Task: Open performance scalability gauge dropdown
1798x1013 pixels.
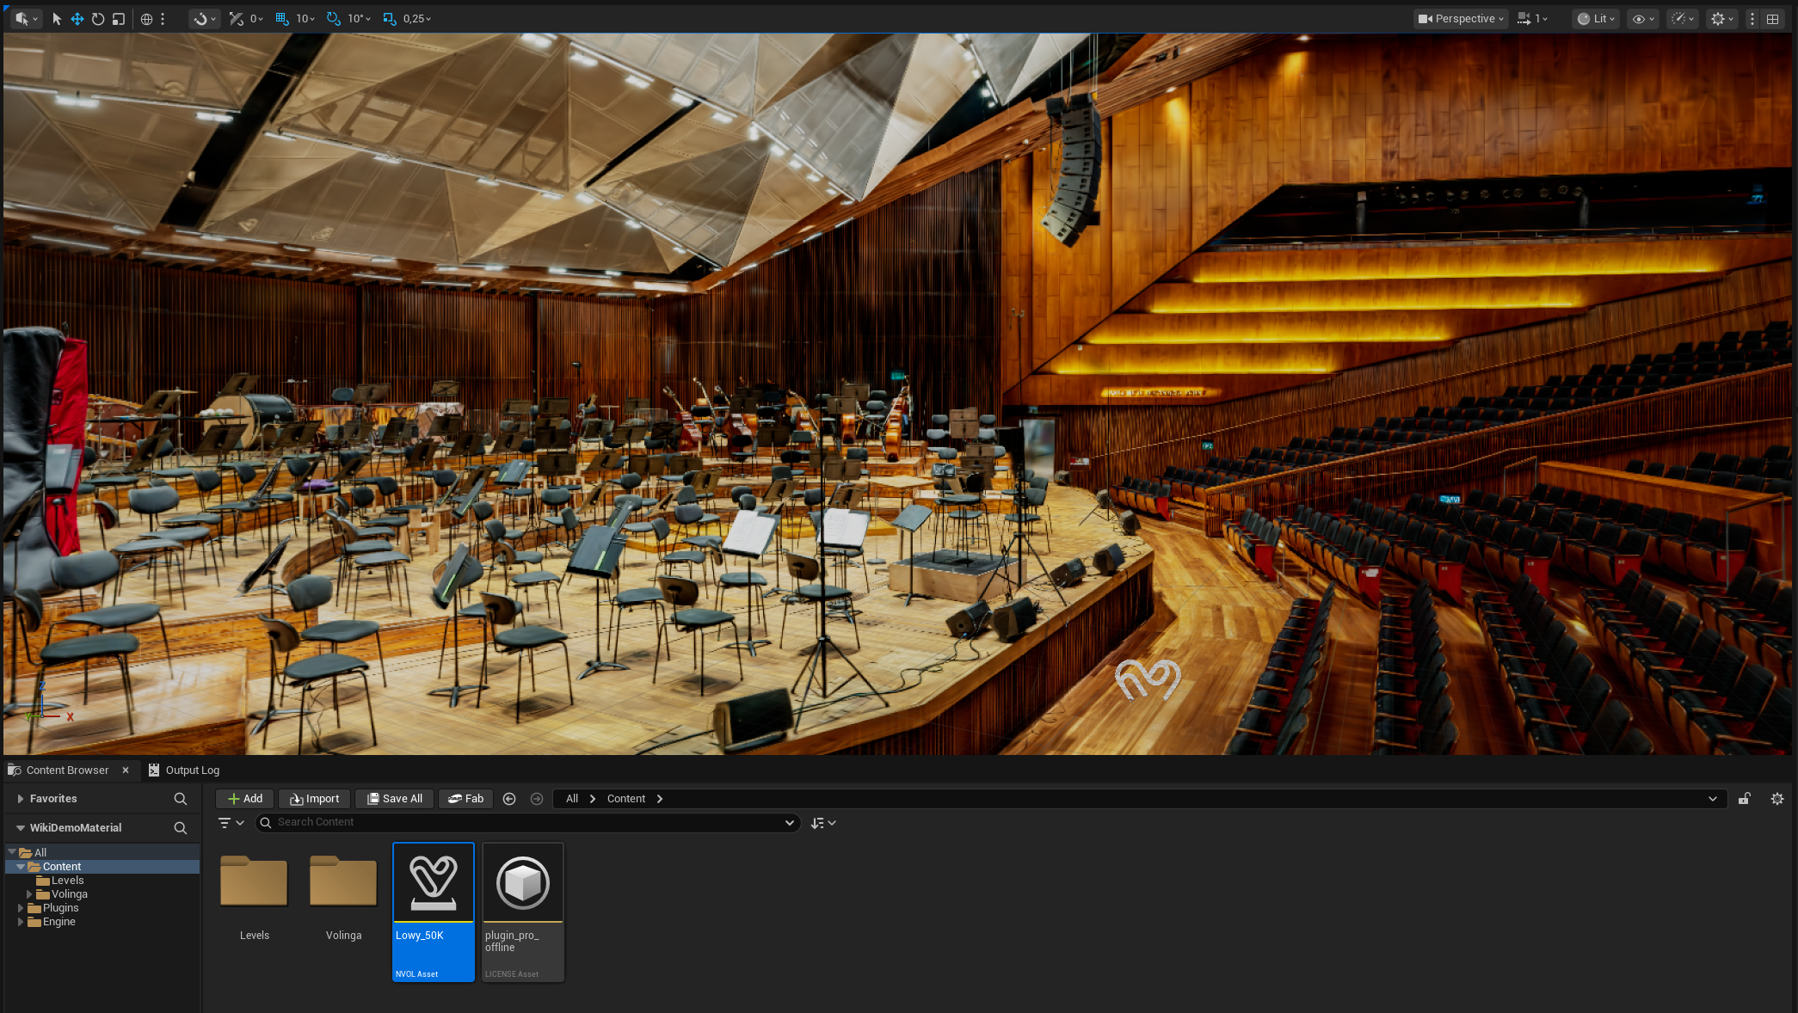Action: (x=1682, y=19)
